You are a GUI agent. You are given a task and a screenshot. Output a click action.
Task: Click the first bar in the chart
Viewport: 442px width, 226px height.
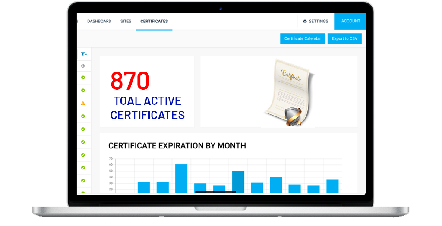pos(144,187)
